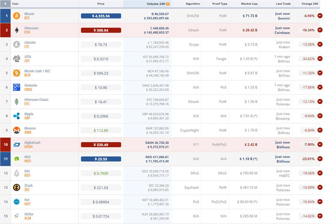Expand the Litecoin row red arrow
Image resolution: width=324 pixels, height=224 pixels.
coord(320,44)
